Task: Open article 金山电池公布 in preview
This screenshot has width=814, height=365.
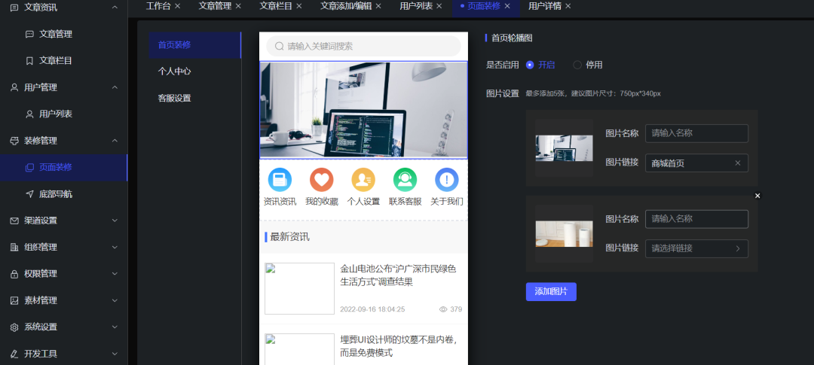Action: [363, 289]
